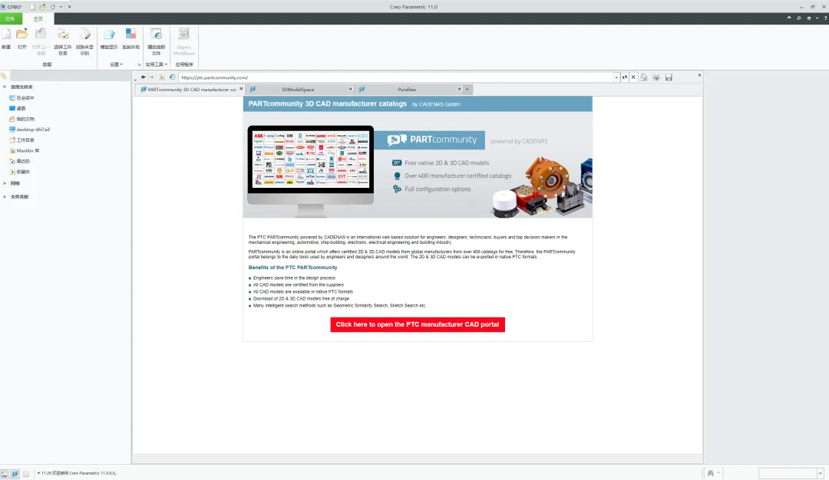Select 桌面 (Desktop) in folder tree

click(17, 108)
